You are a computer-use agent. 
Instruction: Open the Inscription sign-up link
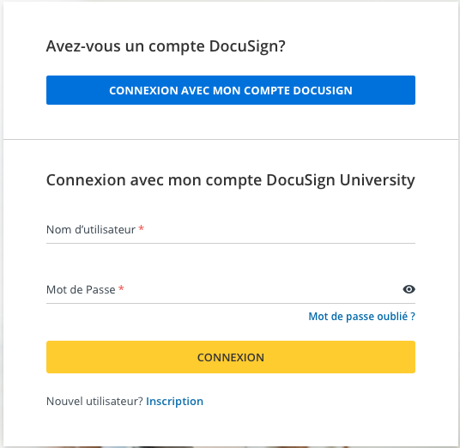point(174,401)
